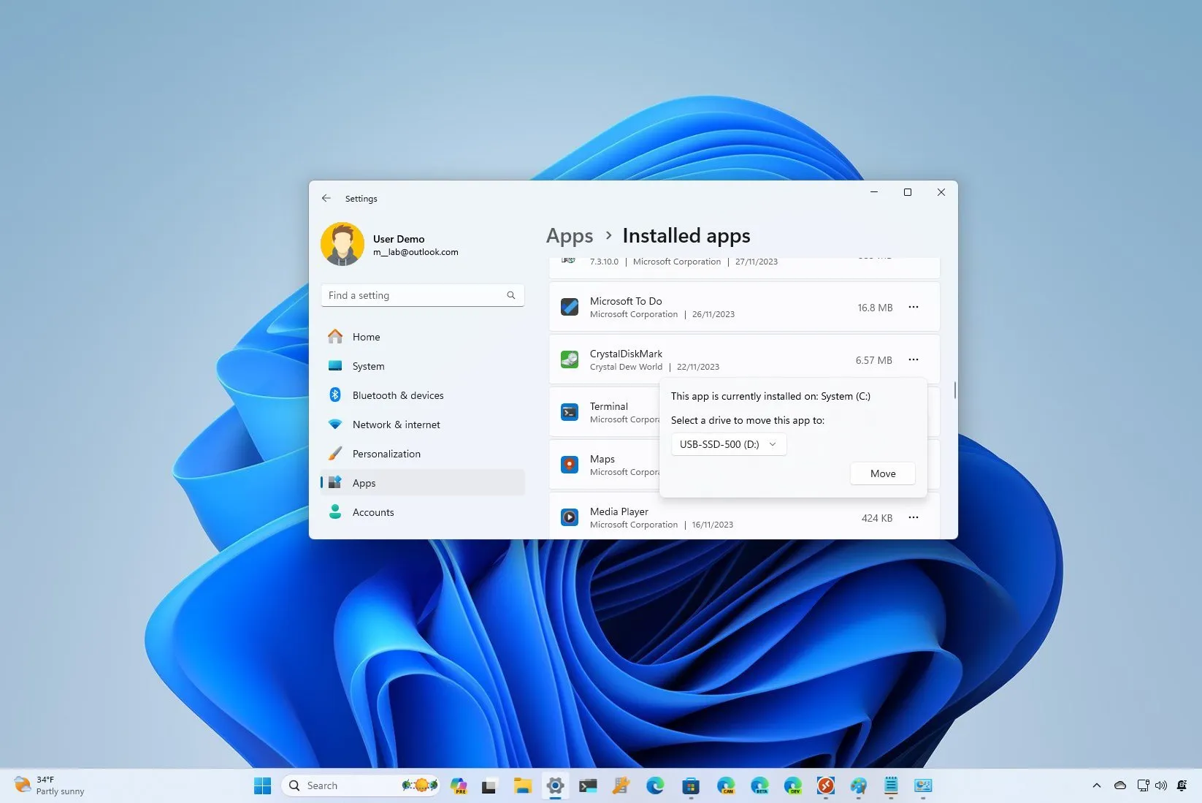Open the Windows Start menu

[x=263, y=785]
